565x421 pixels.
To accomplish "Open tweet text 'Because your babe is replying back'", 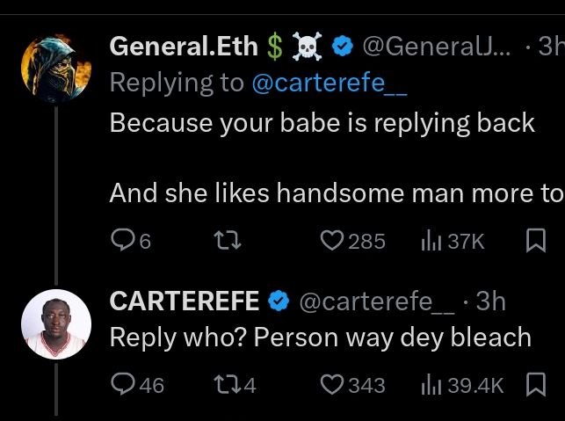I will coord(322,121).
